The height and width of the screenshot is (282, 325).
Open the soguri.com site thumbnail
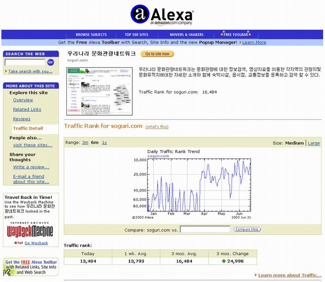[x=99, y=91]
